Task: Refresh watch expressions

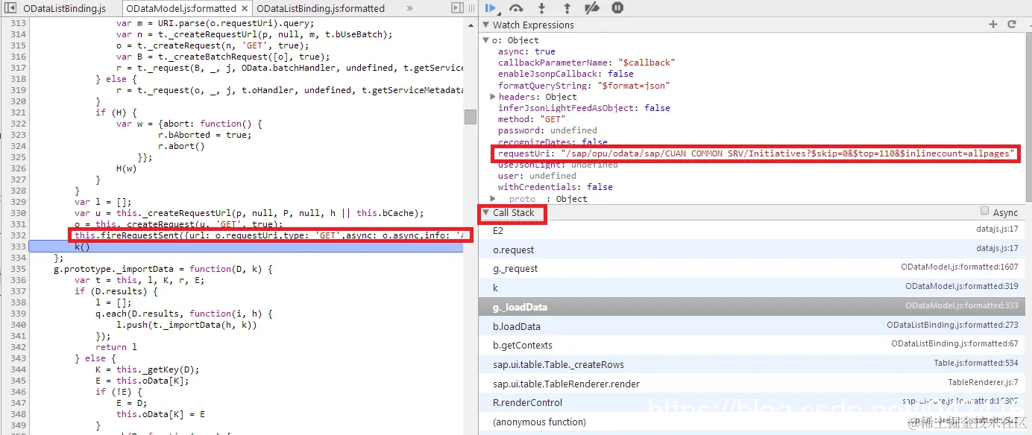Action: click(x=1012, y=25)
